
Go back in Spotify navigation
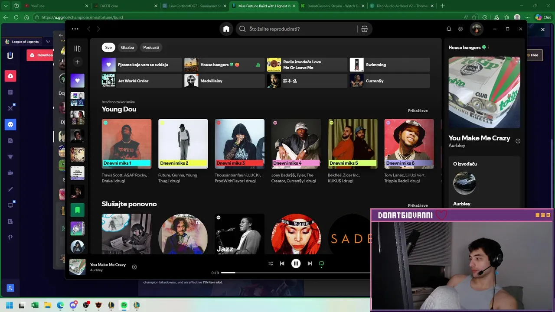click(89, 29)
